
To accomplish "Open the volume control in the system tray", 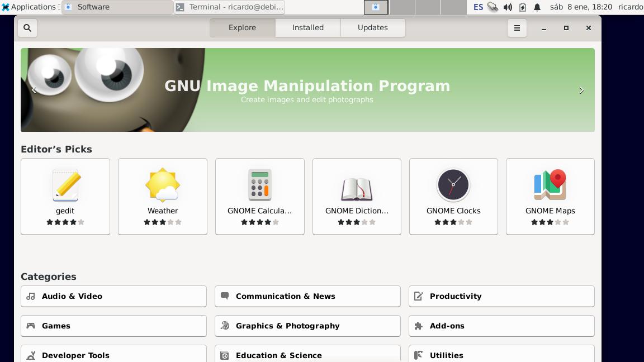I will coord(508,7).
